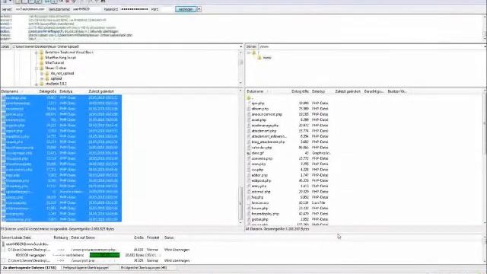
Task: Select attachment.php in remote list
Action: coord(264,131)
